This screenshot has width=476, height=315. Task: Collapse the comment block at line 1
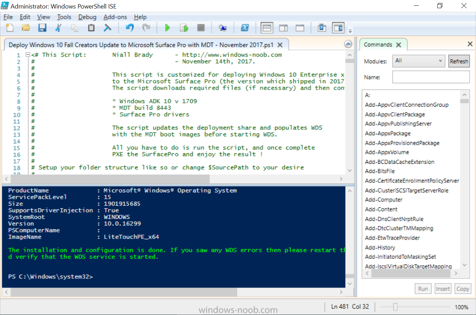[28, 55]
